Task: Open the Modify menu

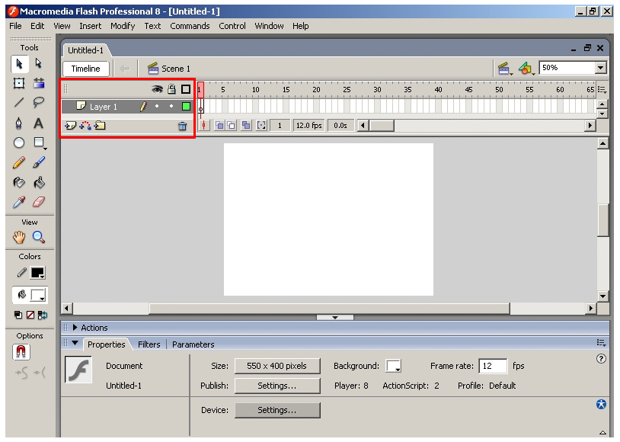Action: point(123,26)
